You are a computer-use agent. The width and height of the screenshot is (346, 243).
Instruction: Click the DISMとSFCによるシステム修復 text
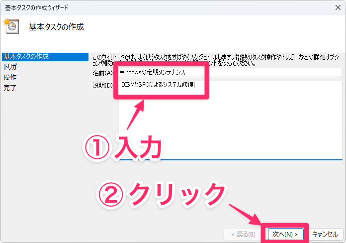(x=158, y=85)
